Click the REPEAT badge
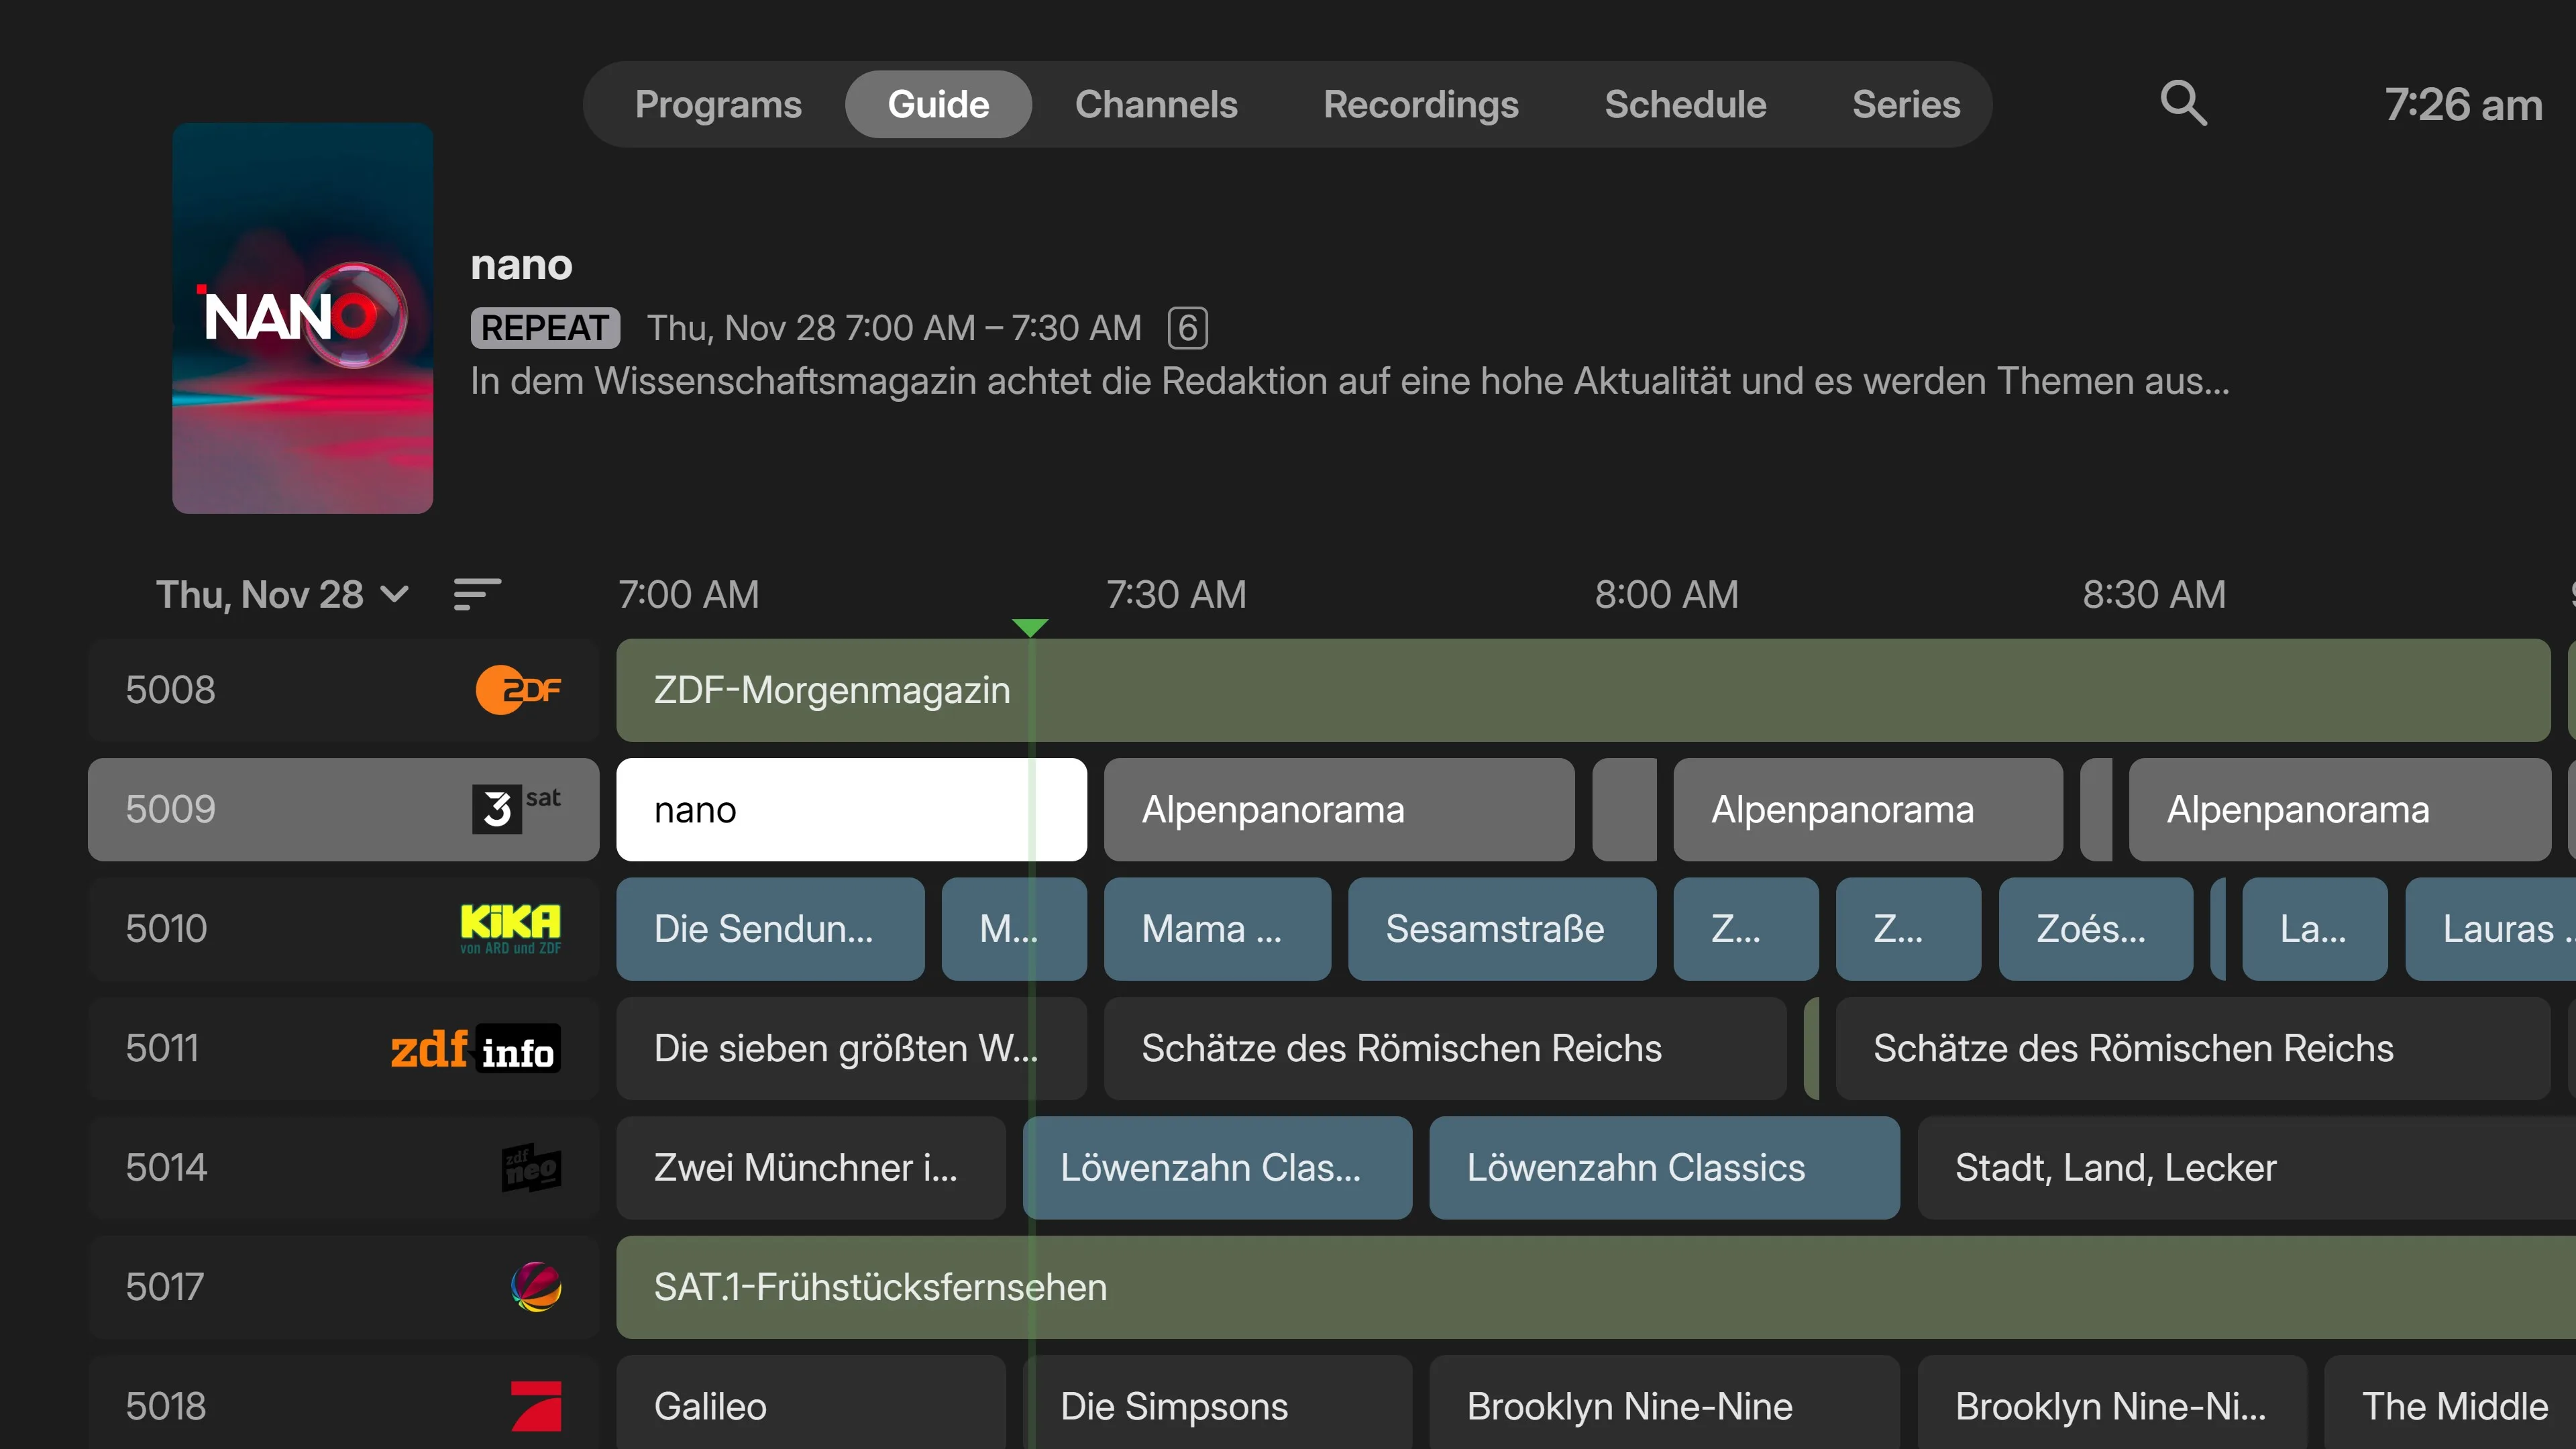This screenshot has width=2576, height=1449. 545,328
